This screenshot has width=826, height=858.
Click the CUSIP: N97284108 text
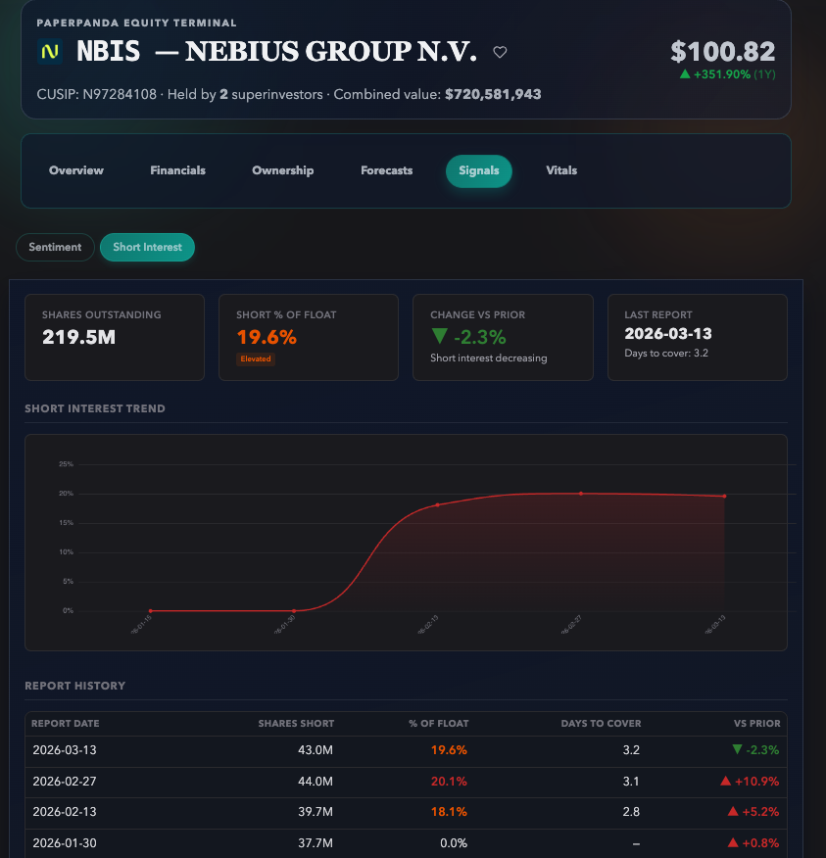96,95
